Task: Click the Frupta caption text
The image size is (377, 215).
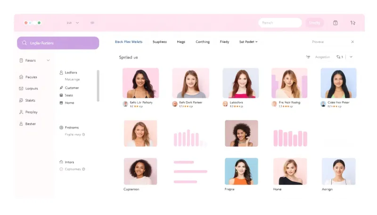Action: (x=229, y=189)
